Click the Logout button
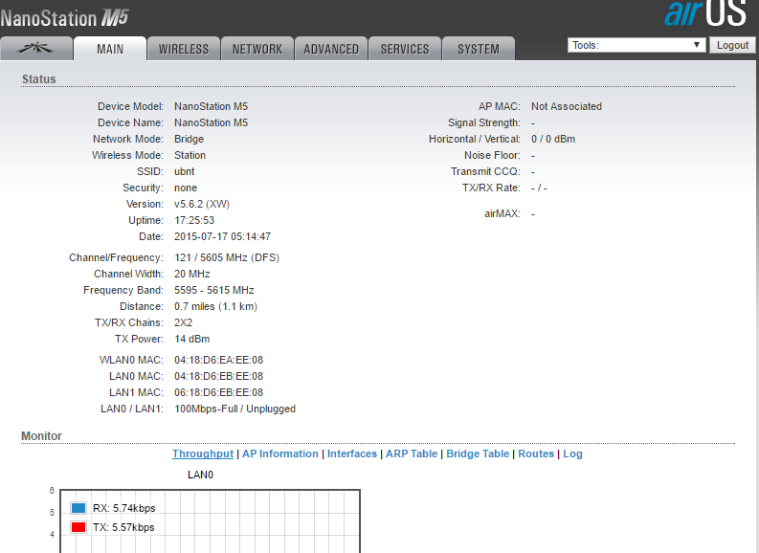The width and height of the screenshot is (759, 553). point(732,45)
